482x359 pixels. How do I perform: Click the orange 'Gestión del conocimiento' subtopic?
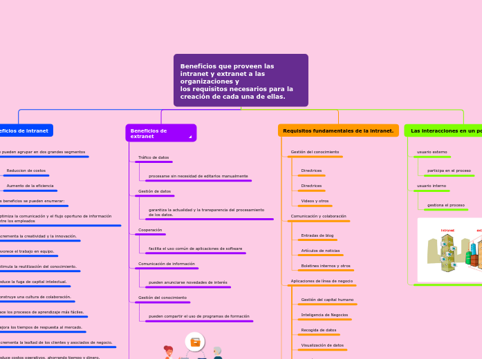[x=315, y=152]
